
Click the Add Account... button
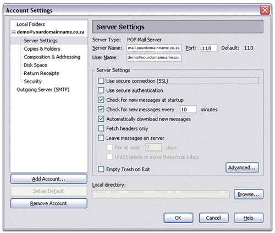tap(49, 179)
